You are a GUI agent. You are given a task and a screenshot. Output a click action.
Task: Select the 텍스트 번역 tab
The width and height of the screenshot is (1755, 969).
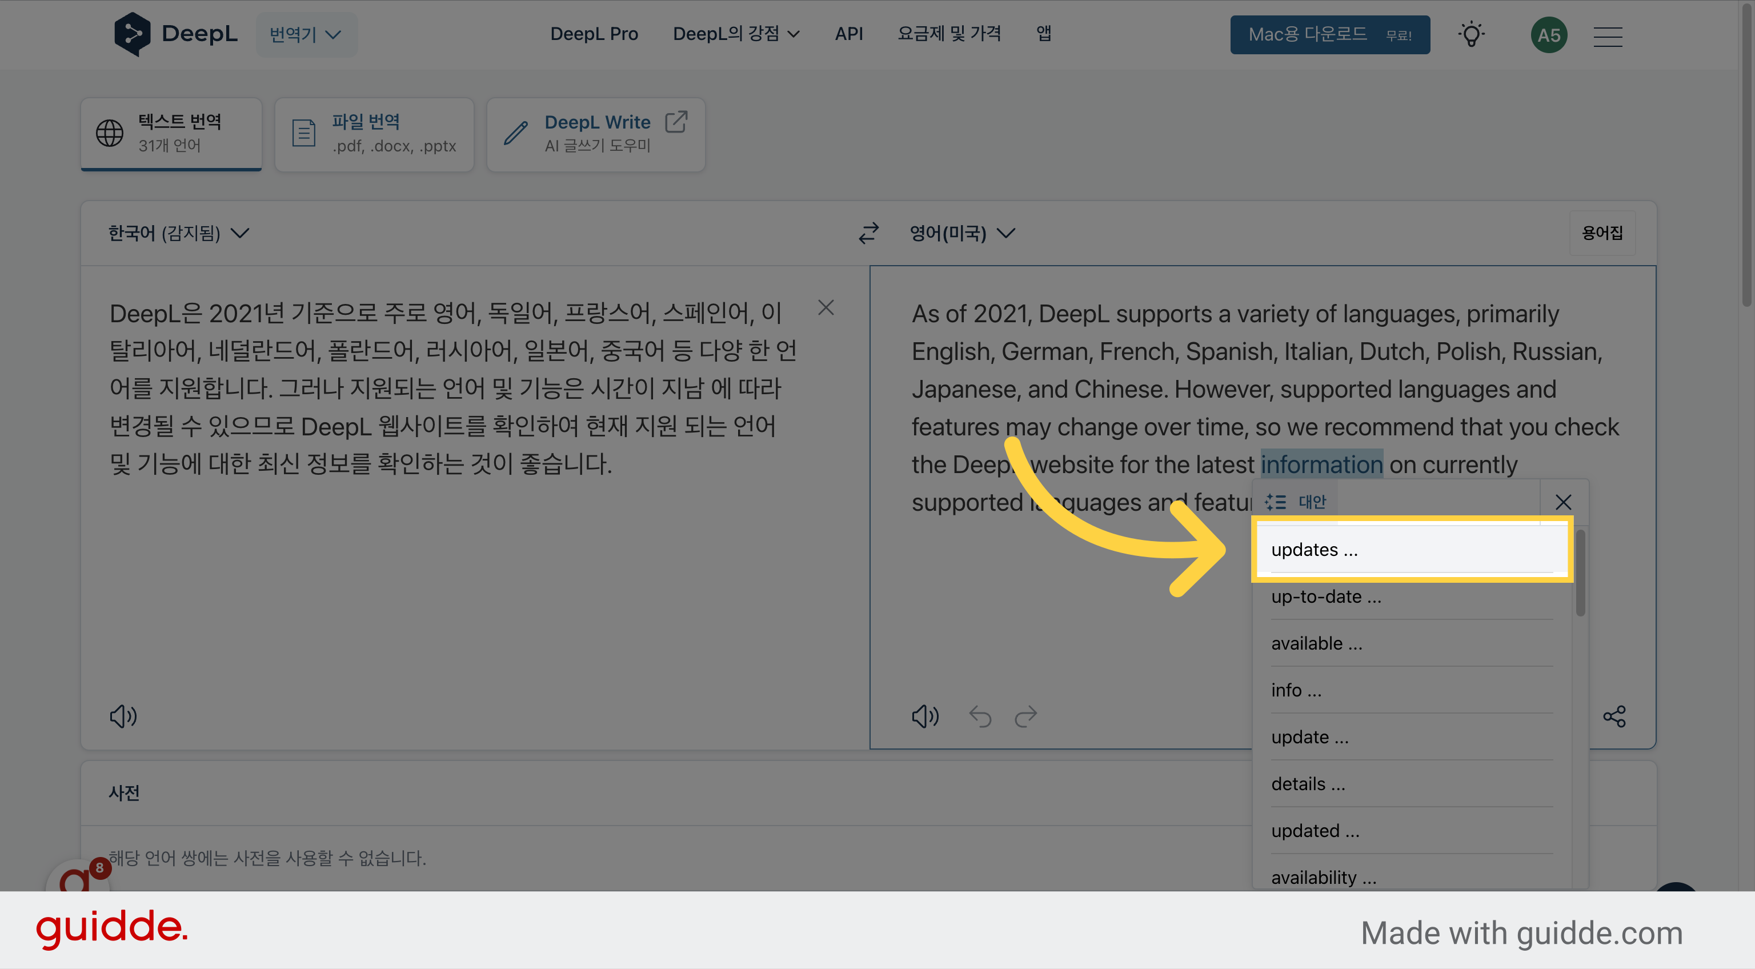coord(171,134)
